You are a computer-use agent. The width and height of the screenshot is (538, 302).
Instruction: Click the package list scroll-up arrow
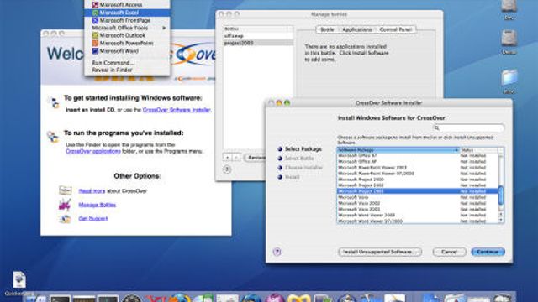pyautogui.click(x=501, y=215)
